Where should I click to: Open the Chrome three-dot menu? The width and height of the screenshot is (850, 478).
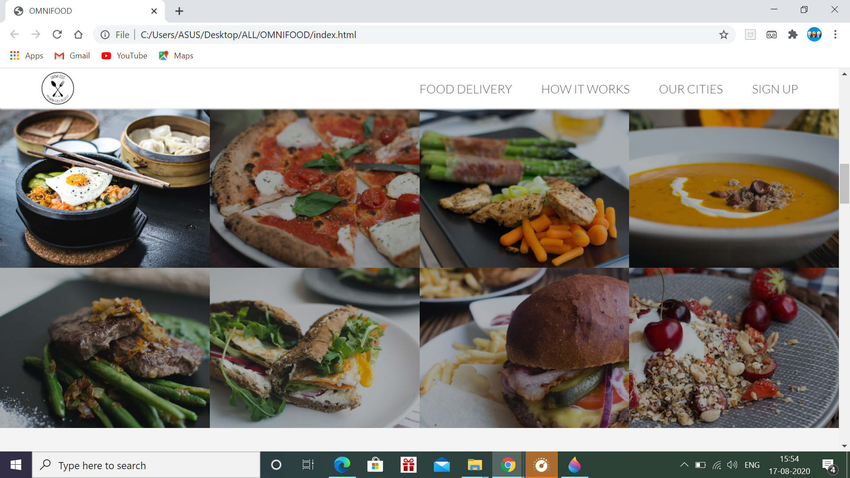[835, 34]
